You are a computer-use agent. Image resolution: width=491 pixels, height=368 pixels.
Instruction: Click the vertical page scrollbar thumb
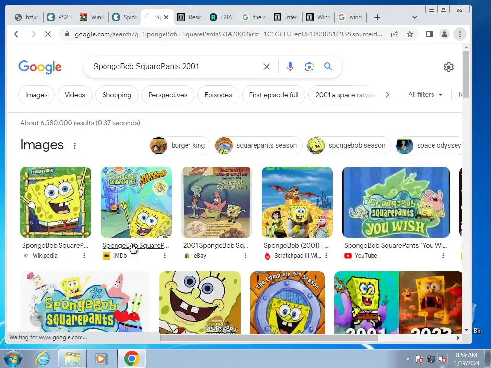466,74
